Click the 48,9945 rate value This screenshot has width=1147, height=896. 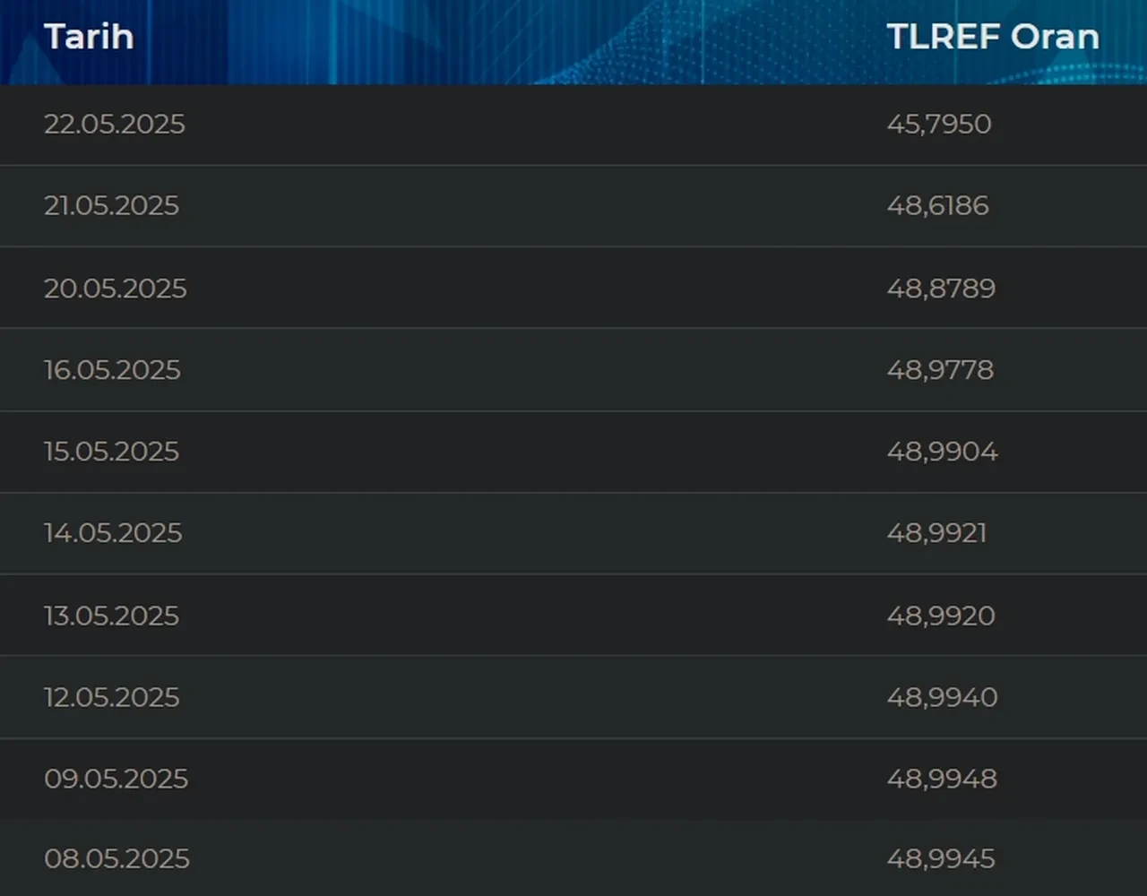coord(941,859)
